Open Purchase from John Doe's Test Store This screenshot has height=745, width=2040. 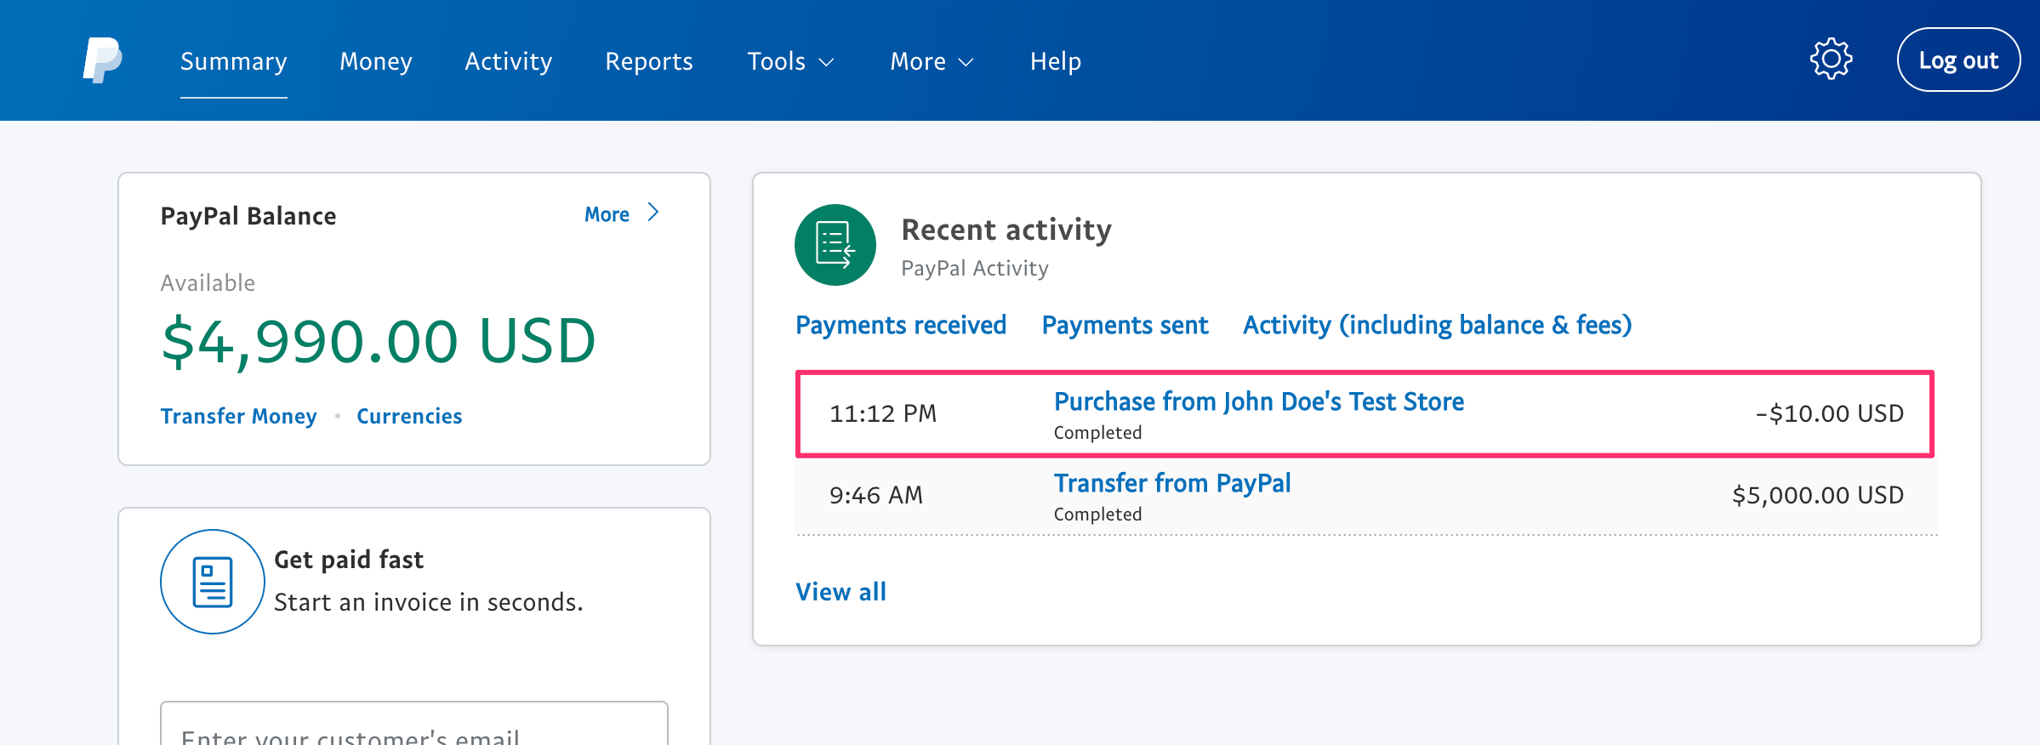click(x=1259, y=401)
